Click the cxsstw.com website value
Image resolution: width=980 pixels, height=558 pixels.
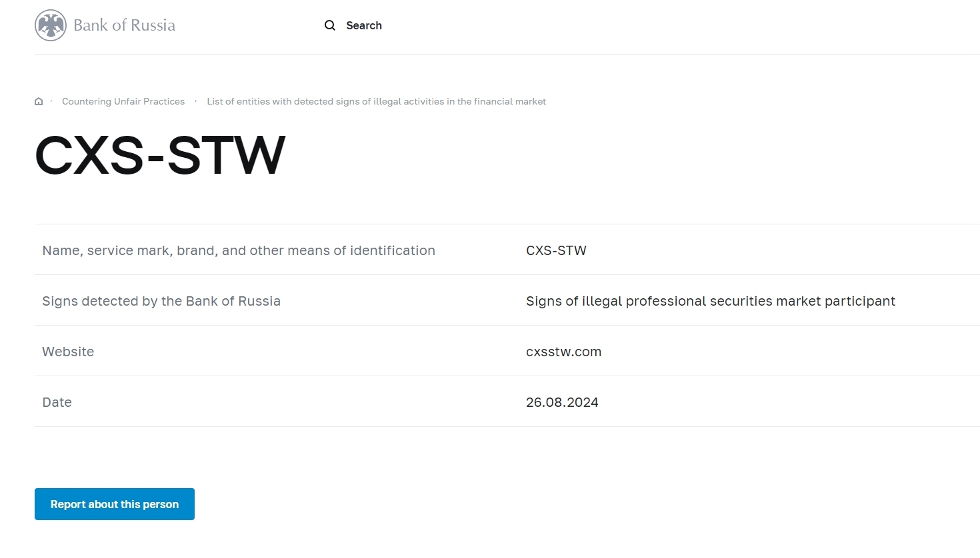pyautogui.click(x=563, y=352)
